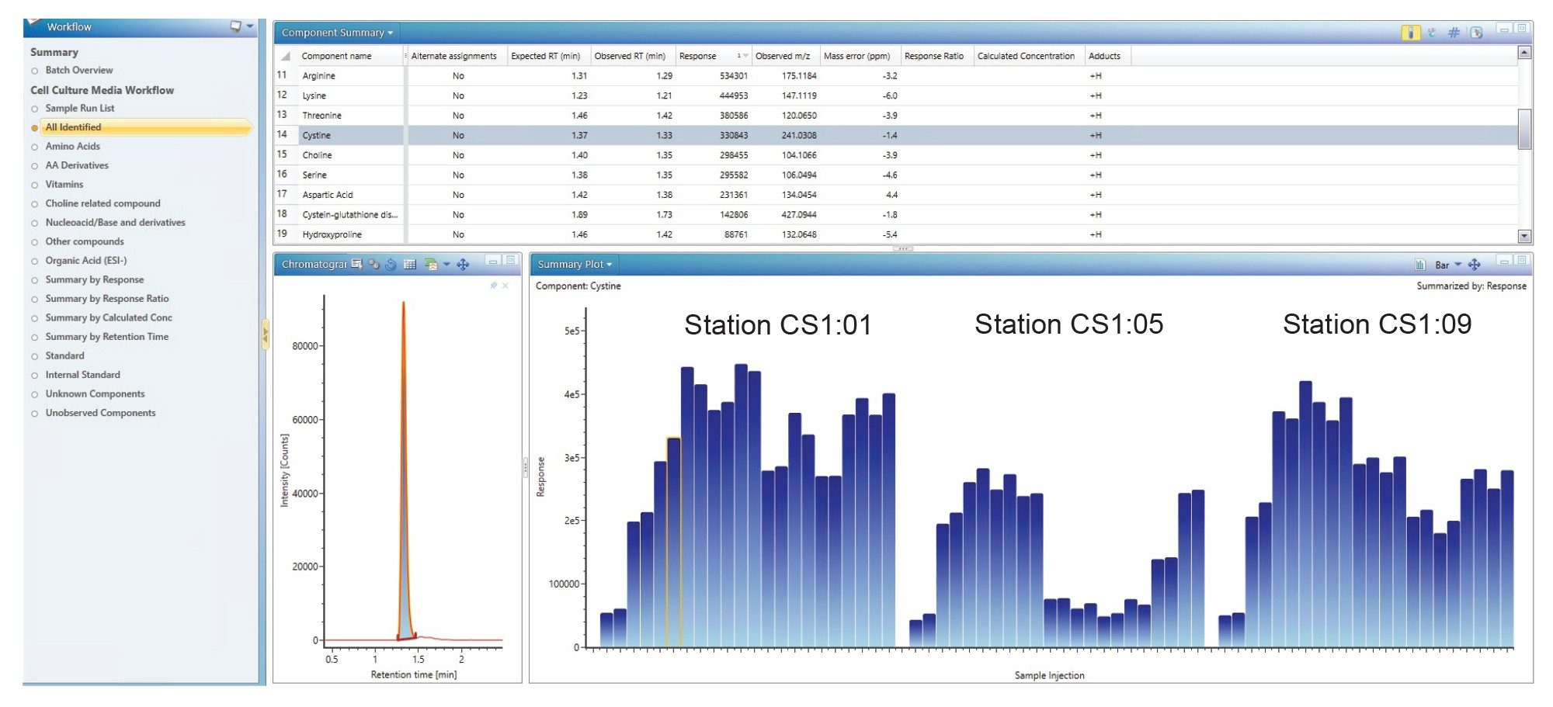This screenshot has width=1553, height=707.
Task: Click the table grid icon in Chromatogram toolbar
Action: tap(409, 265)
